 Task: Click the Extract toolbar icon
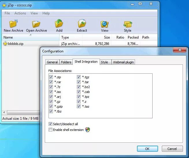pos(82,23)
